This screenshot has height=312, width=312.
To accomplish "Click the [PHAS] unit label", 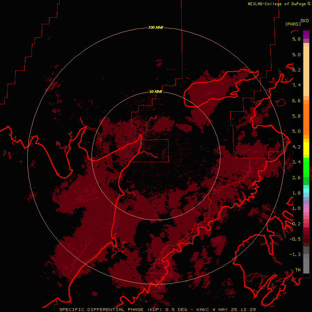I will pyautogui.click(x=293, y=24).
